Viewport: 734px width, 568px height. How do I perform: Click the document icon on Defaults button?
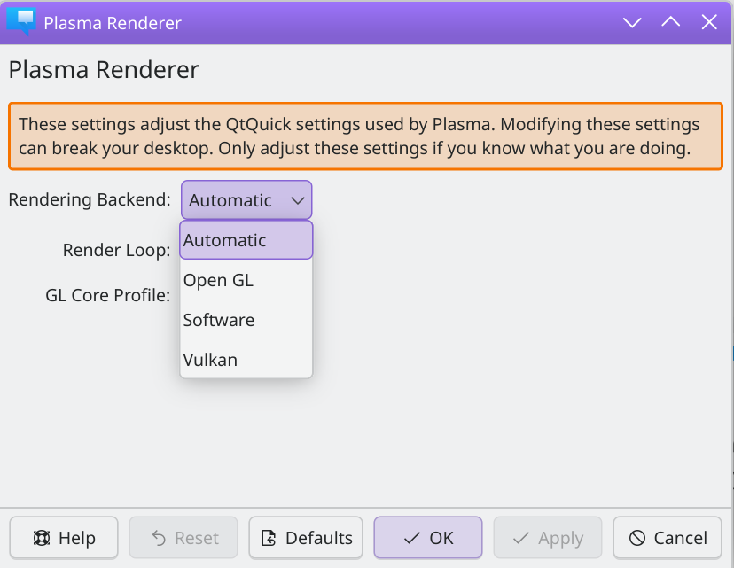pyautogui.click(x=269, y=538)
